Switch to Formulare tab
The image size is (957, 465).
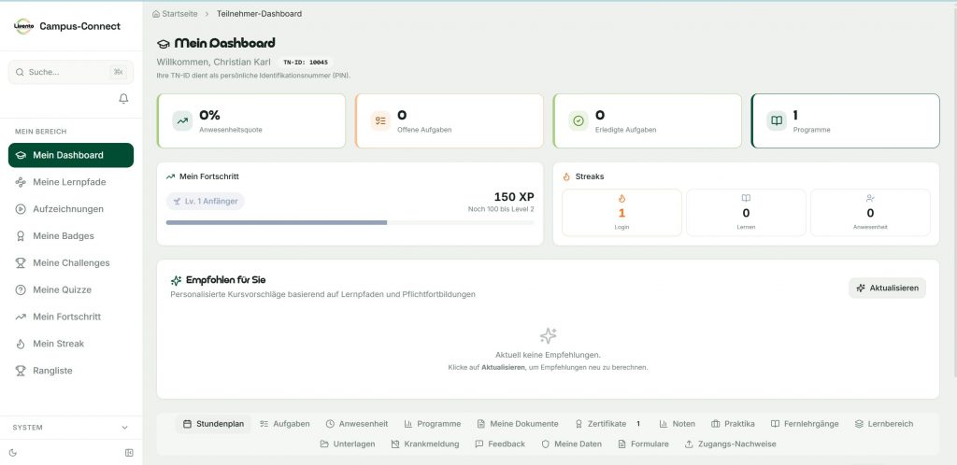tap(643, 444)
